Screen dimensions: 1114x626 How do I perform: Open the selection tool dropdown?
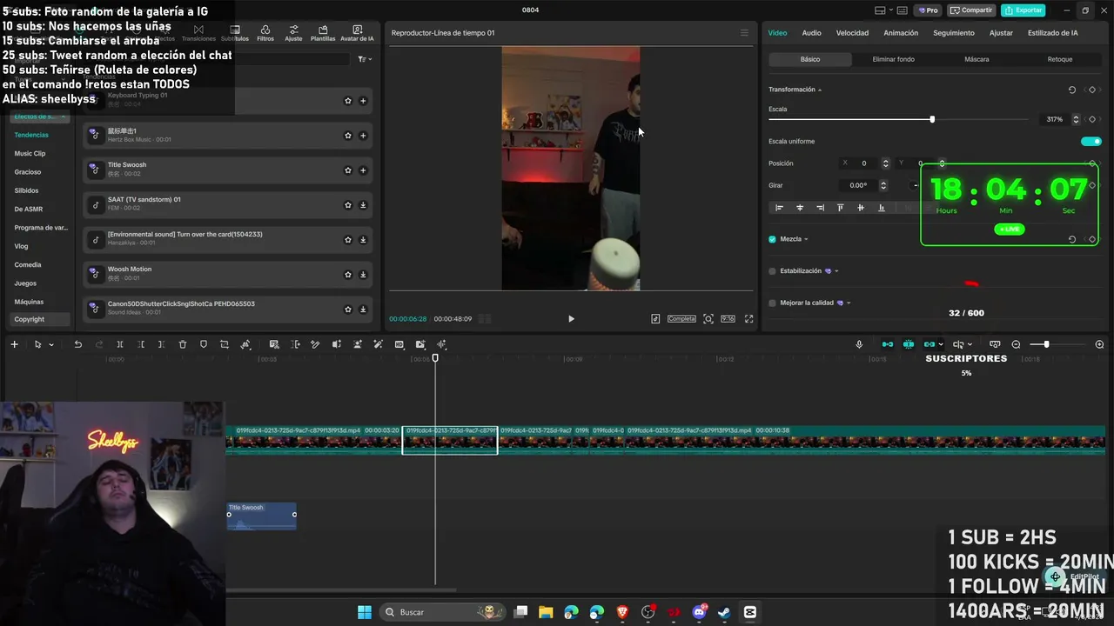click(51, 344)
